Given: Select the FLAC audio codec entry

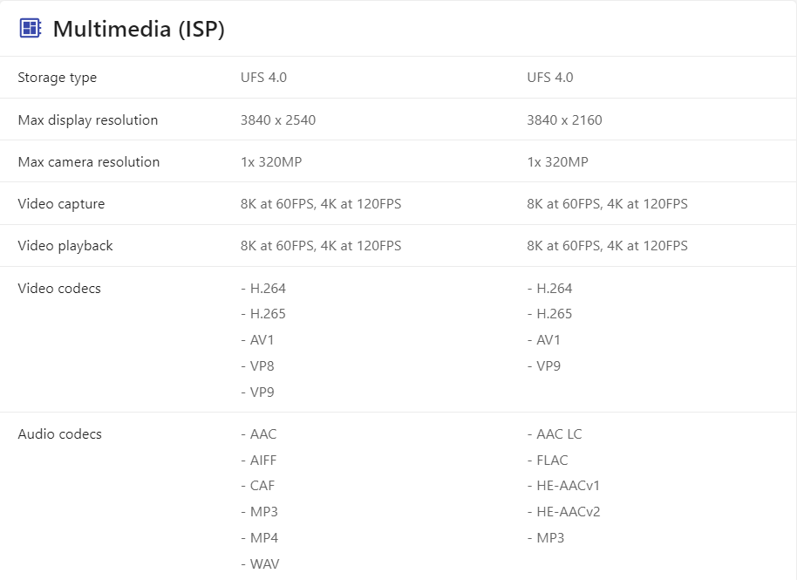Looking at the screenshot, I should [x=552, y=460].
